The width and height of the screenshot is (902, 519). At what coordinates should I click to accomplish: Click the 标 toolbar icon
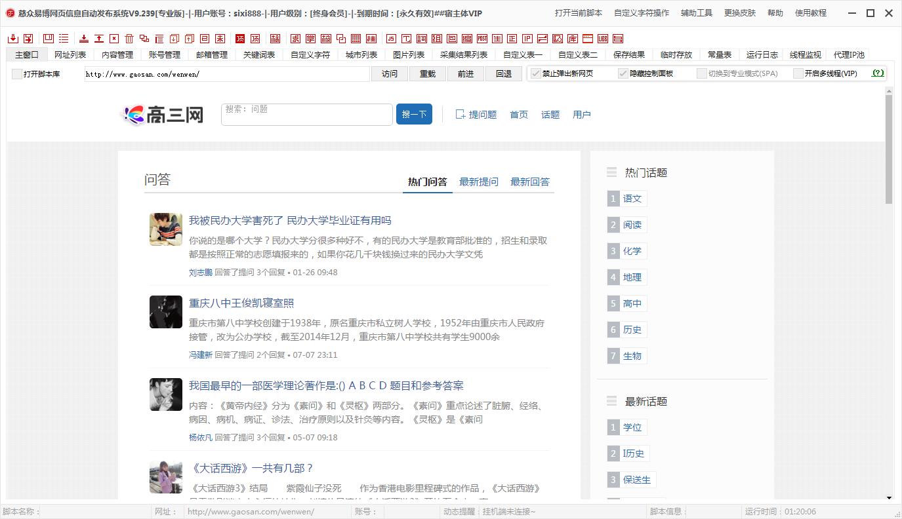click(275, 39)
